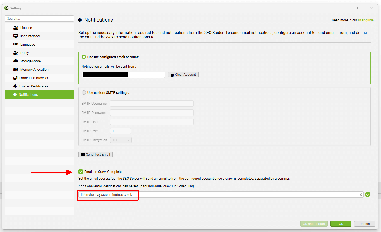Select the Language settings icon
Screen dimensions: 381x232
[x=16, y=44]
